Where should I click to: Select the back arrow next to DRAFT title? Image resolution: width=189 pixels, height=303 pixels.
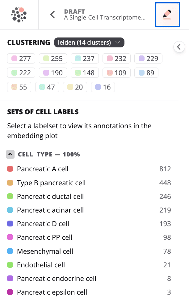tap(52, 15)
